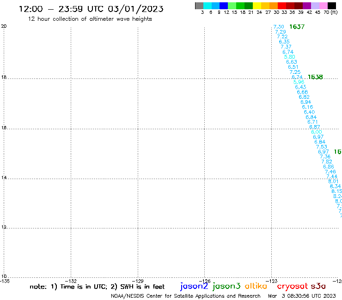Screen dimensions: 342x300
Task: Select the reading '6.16' on the track
Action: (307, 107)
